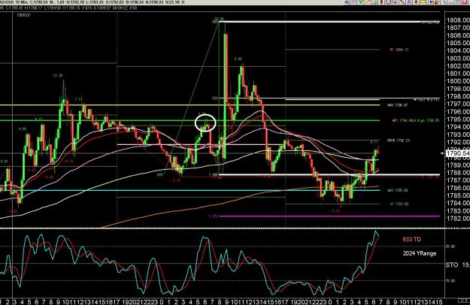
Task: Click the yellow rectangle toolbar icon
Action: pos(423,2)
